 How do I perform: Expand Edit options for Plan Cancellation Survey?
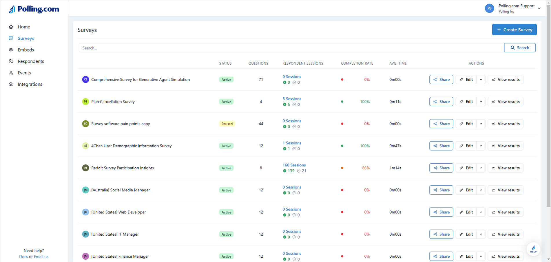pos(481,102)
